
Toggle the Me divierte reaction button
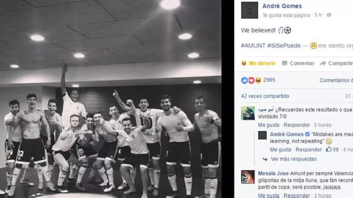(x=258, y=63)
